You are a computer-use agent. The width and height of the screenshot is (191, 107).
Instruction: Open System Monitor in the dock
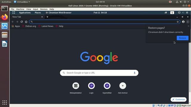pyautogui.click(x=4, y=26)
